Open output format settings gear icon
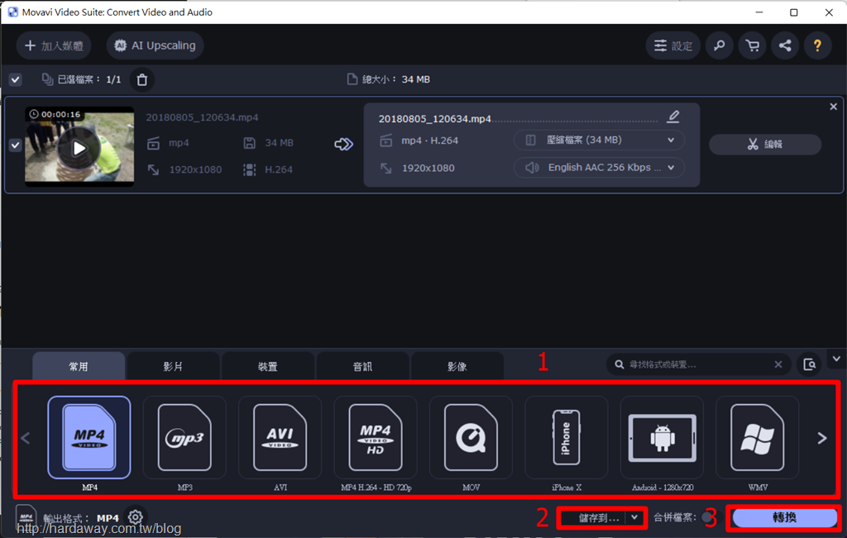This screenshot has width=847, height=538. pos(135,517)
